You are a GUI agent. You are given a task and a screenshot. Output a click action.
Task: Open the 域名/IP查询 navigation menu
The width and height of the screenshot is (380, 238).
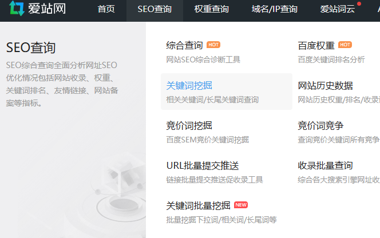(274, 9)
